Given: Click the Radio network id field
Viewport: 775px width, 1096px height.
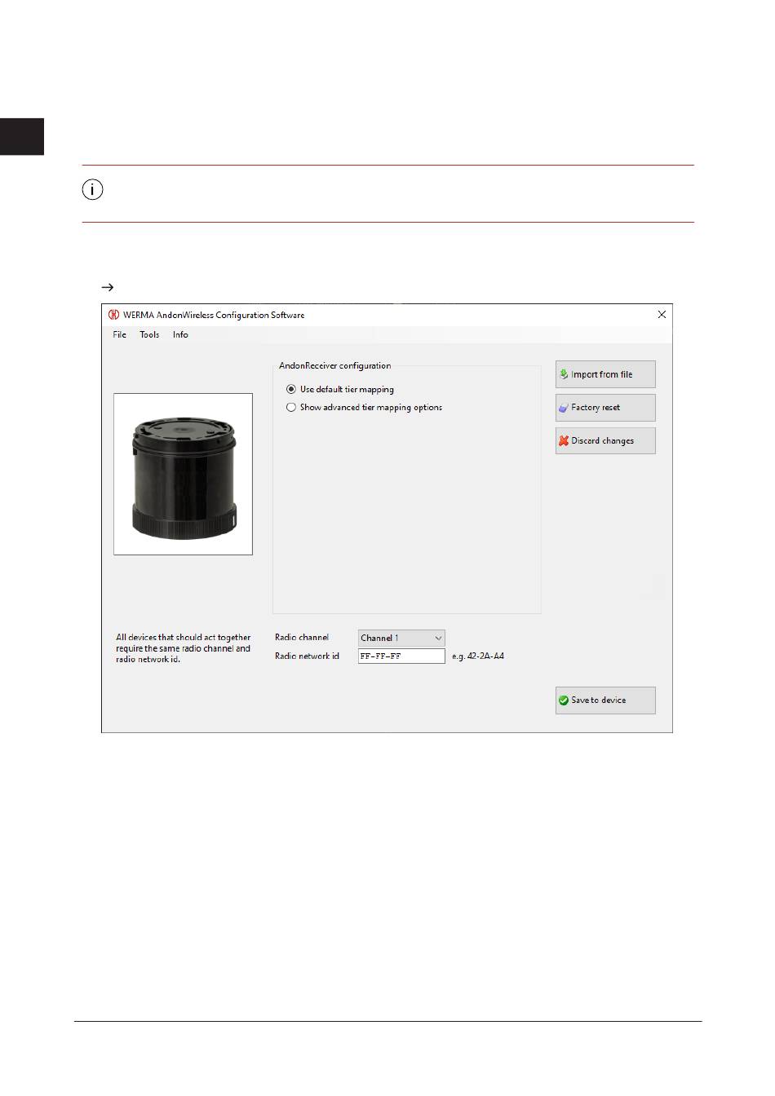Looking at the screenshot, I should coord(401,656).
